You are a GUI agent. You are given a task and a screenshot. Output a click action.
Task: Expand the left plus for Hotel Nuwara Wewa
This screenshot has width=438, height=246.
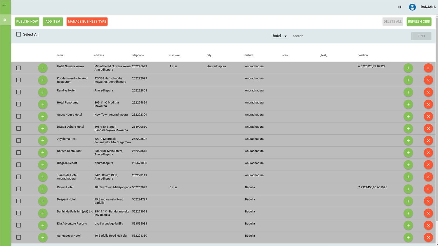(43, 68)
